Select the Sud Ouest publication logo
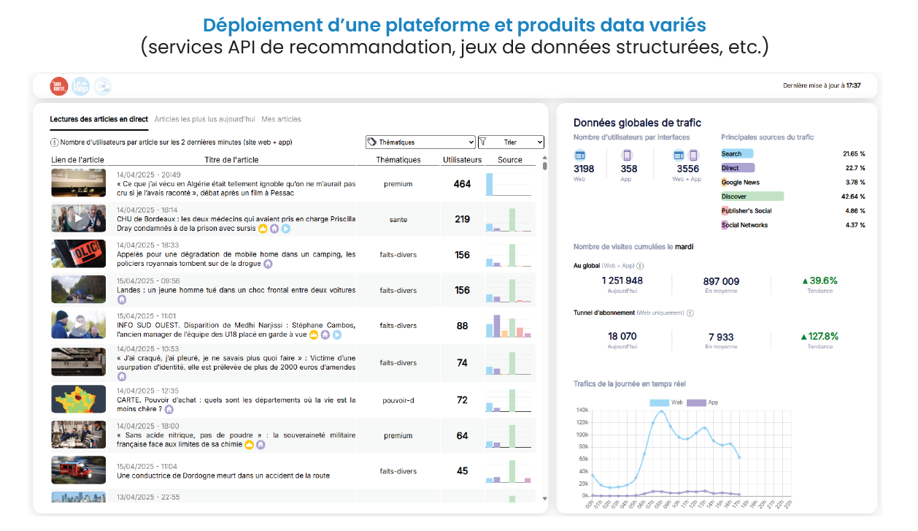Viewport: 918px width, 531px height. click(x=58, y=85)
